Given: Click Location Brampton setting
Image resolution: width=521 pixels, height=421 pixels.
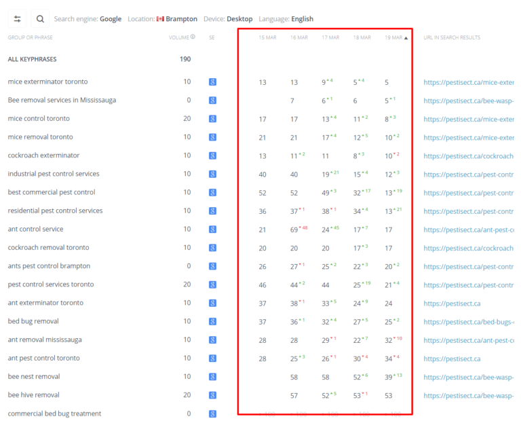Looking at the screenshot, I should click(x=163, y=19).
